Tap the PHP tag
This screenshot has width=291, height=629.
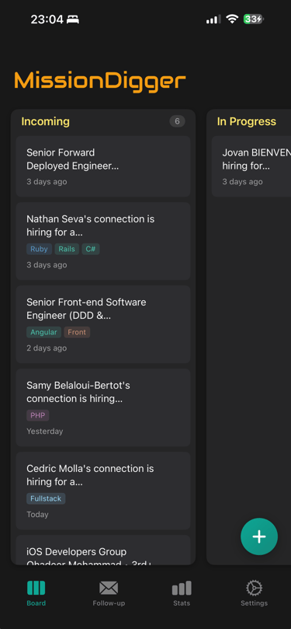(37, 415)
